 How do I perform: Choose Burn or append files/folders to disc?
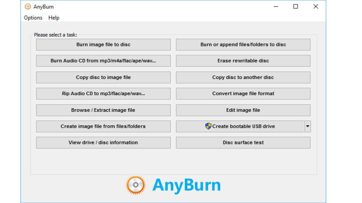click(x=243, y=45)
